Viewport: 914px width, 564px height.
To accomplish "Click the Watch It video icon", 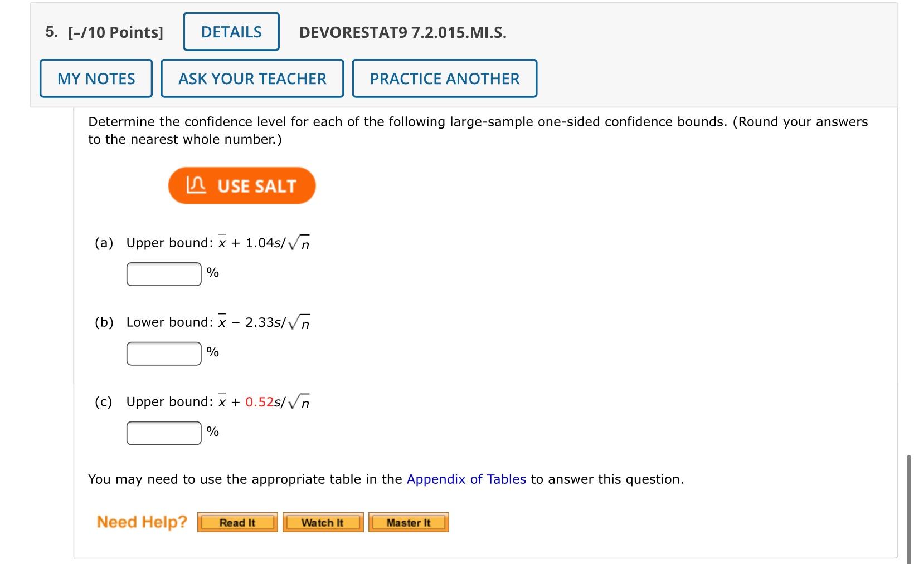I will pos(323,522).
